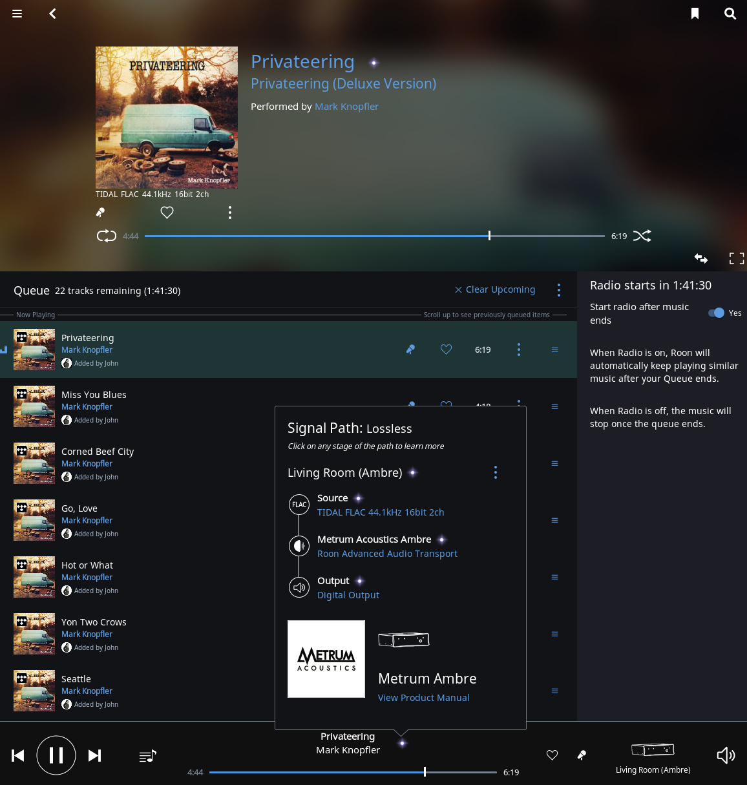Click Clear Upcoming link
This screenshot has width=747, height=785.
click(x=495, y=289)
